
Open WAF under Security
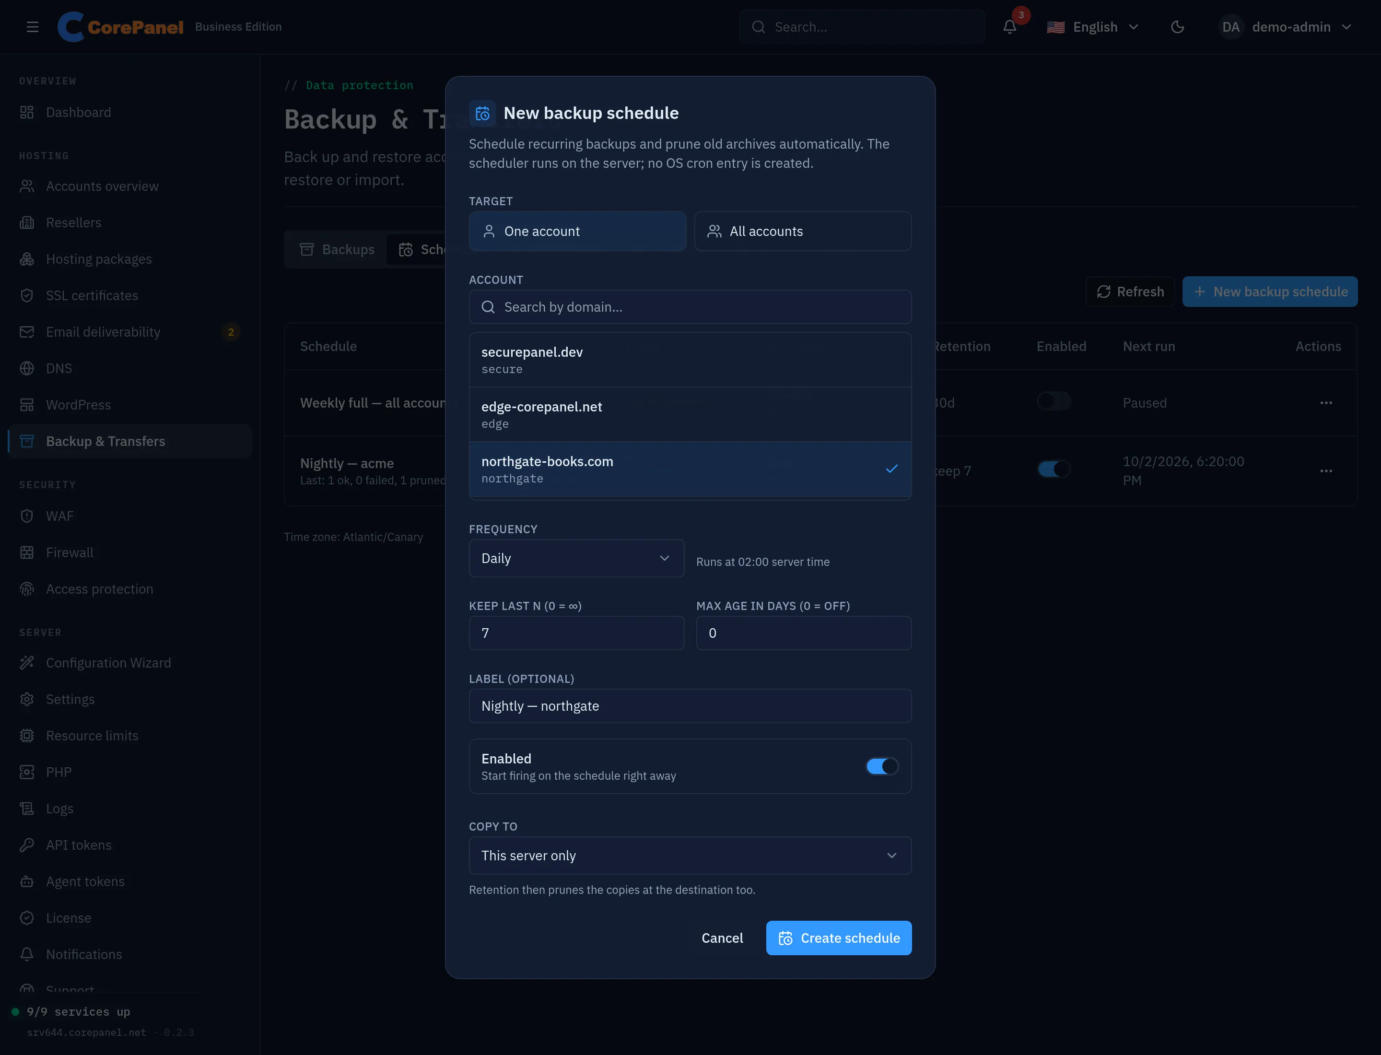coord(130,516)
